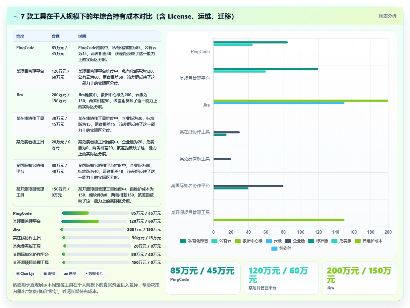Click the PingCode 私有化部署 bar in the chart
The image size is (410, 308).
(251, 42)
